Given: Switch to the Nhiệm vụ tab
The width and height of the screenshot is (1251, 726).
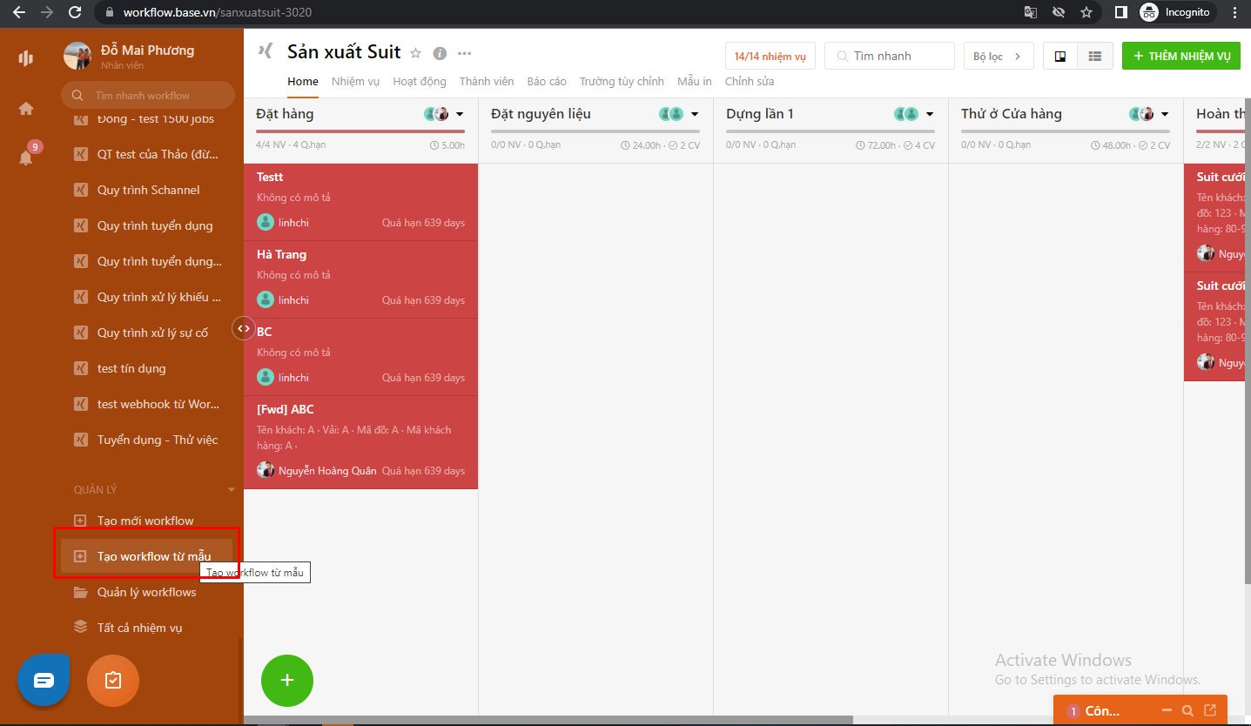Looking at the screenshot, I should pyautogui.click(x=355, y=81).
